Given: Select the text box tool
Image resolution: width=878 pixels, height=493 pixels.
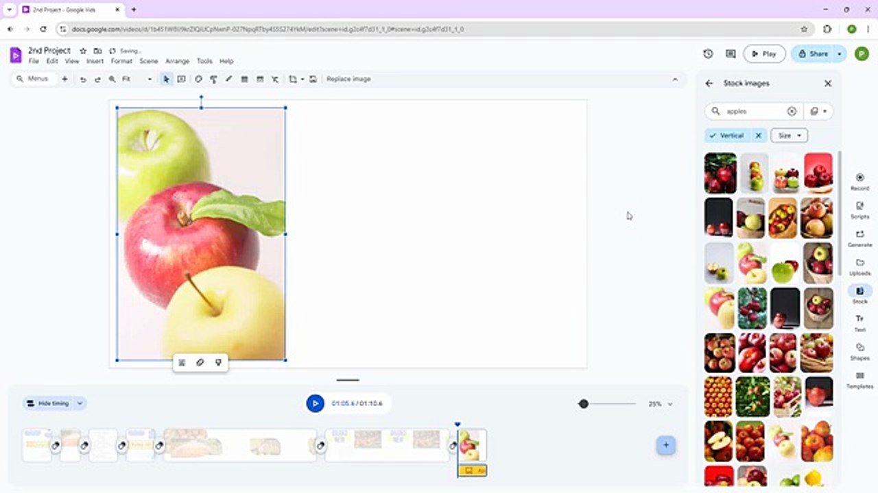Looking at the screenshot, I should (181, 79).
